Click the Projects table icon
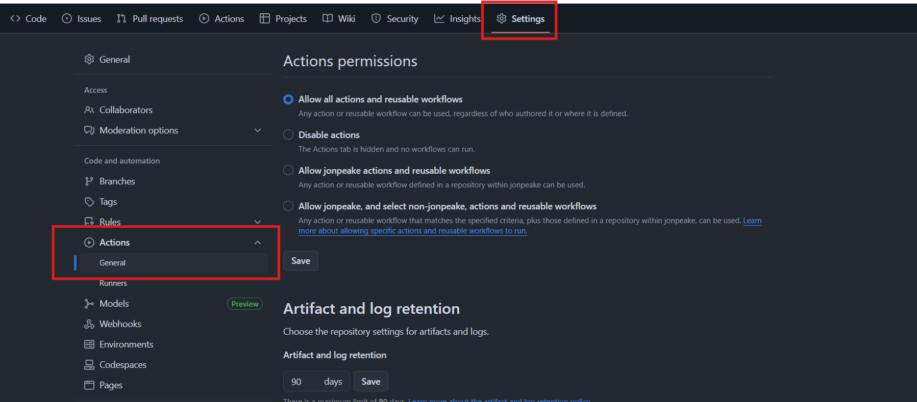This screenshot has width=917, height=402. pos(265,19)
